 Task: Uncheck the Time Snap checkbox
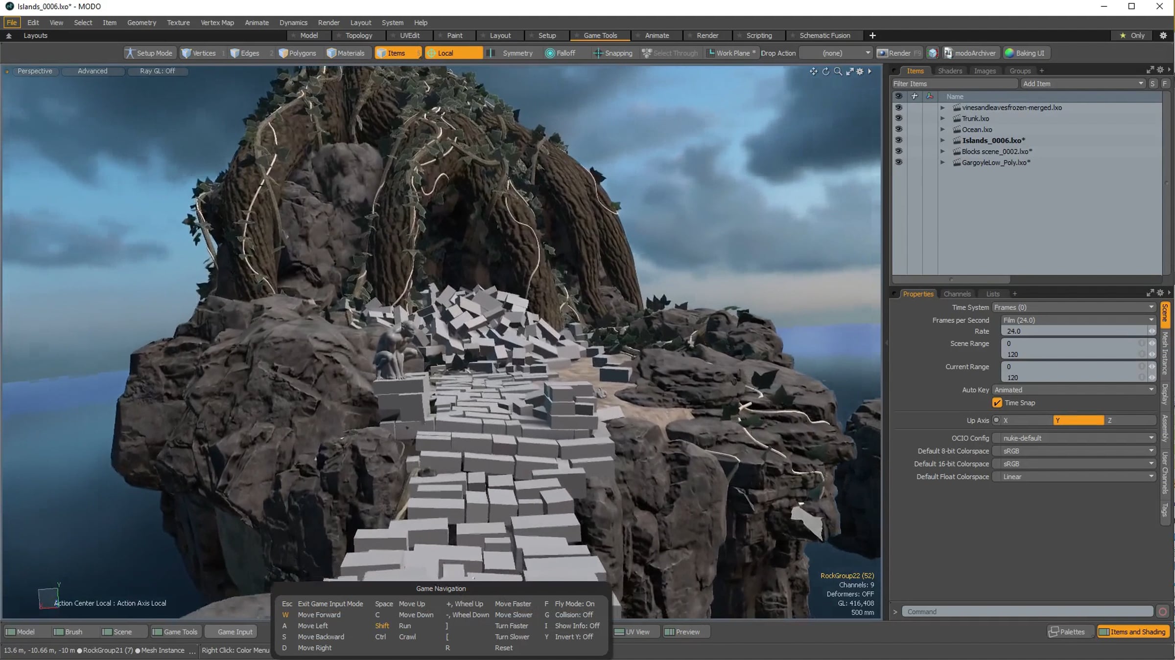997,403
